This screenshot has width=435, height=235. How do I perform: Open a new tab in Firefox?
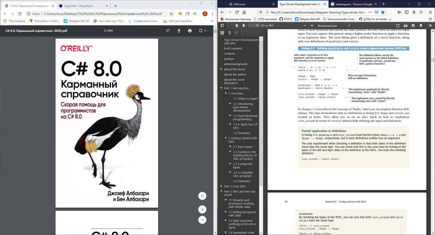tap(383, 4)
